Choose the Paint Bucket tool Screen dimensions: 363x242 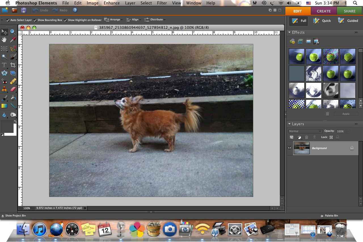pos(13,98)
